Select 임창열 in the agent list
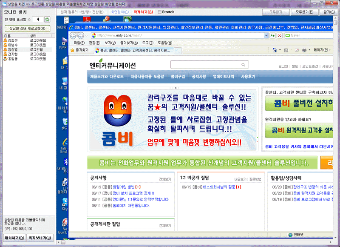 pyautogui.click(x=13, y=49)
